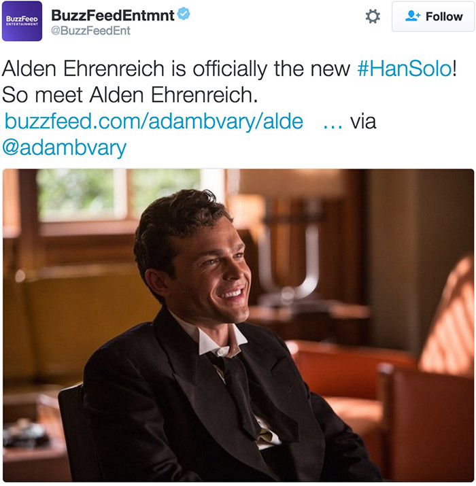Viewport: 476px width, 486px height.
Task: Click "Alden Ehrenreich is officially" tweet text
Action: click(x=134, y=69)
